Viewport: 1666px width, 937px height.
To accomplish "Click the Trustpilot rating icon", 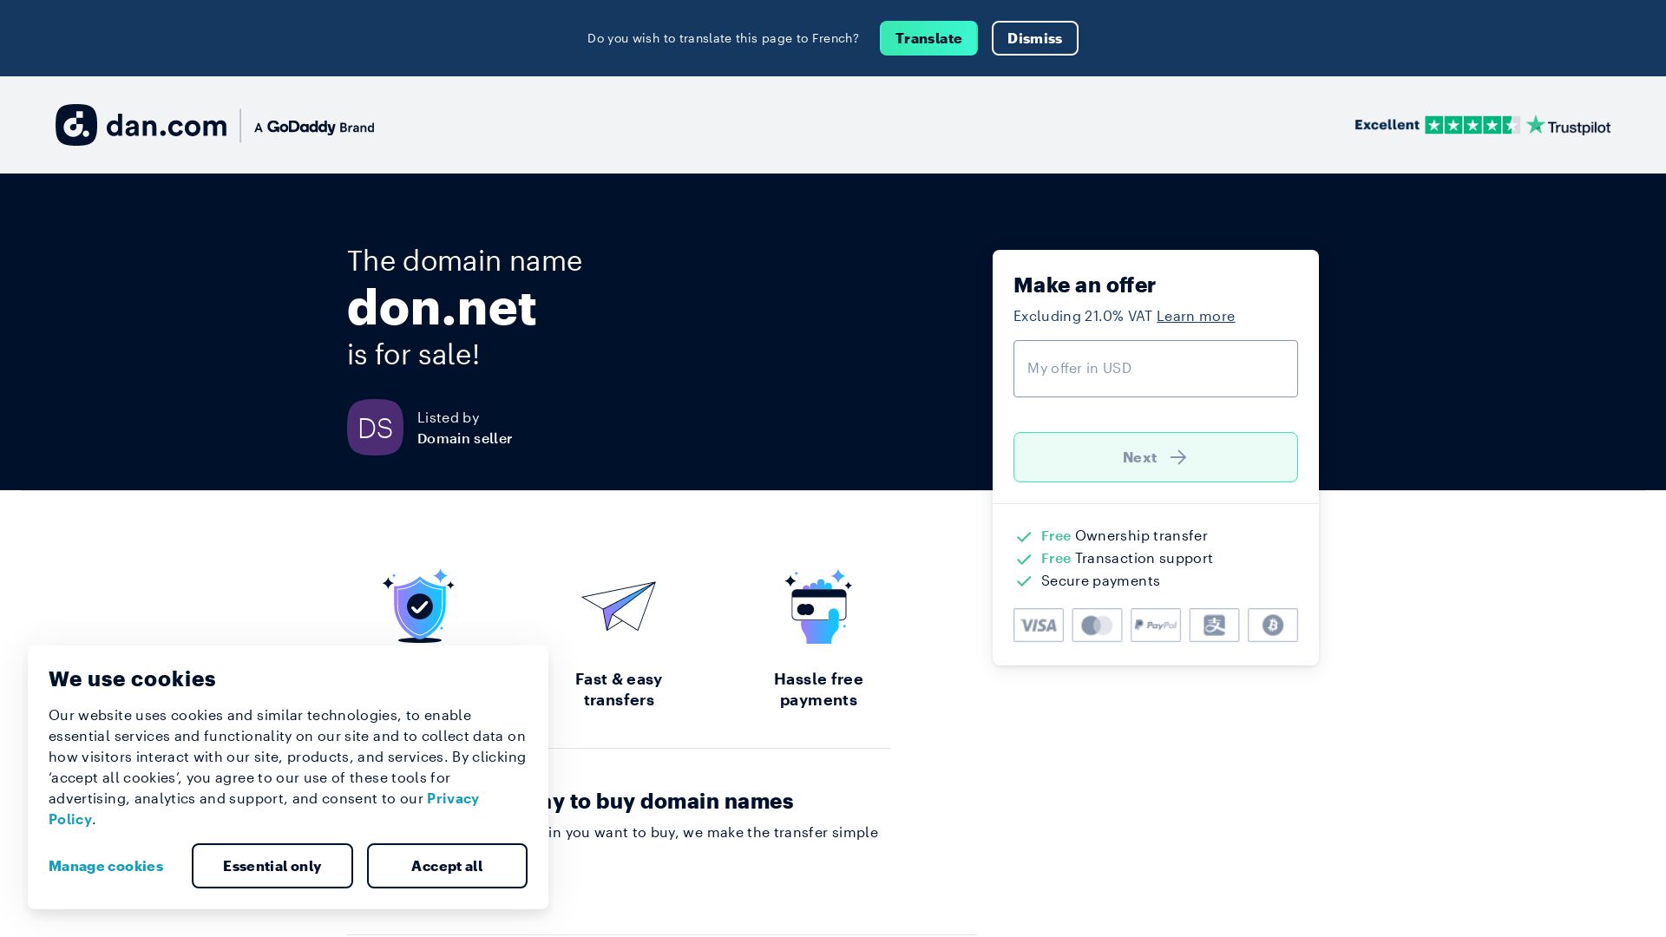I will click(x=1480, y=125).
